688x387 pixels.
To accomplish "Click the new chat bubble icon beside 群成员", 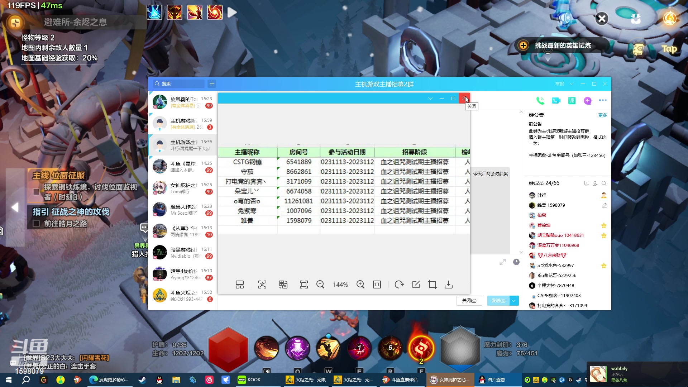I will click(587, 183).
